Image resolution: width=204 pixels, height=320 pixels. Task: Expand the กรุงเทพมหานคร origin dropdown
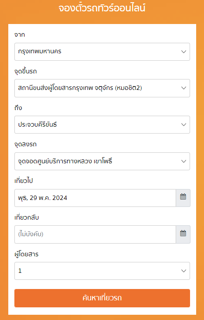102,52
